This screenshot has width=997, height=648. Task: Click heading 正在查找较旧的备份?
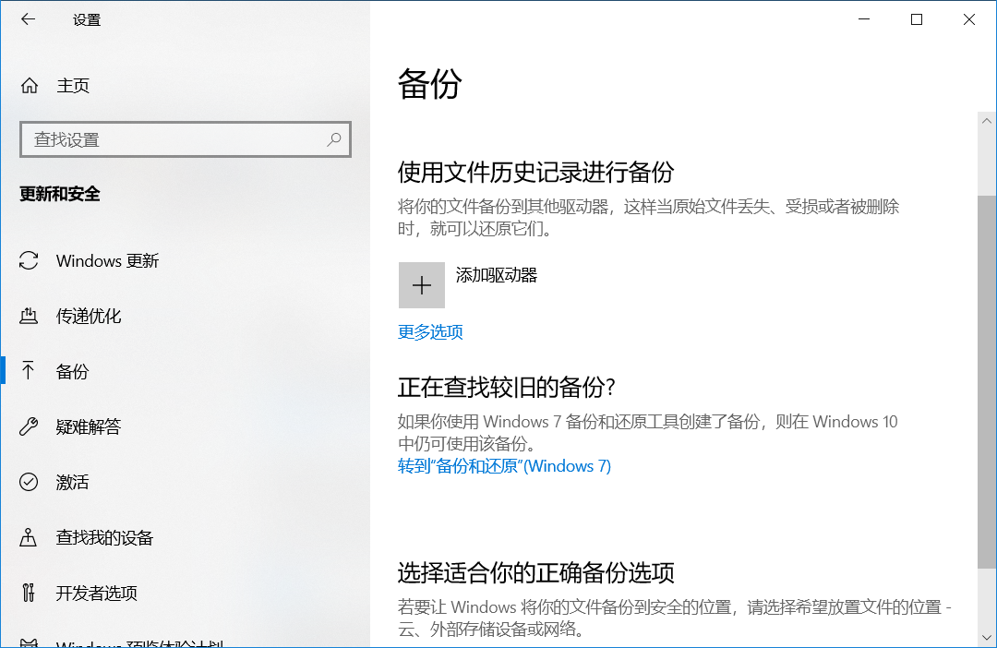point(507,387)
